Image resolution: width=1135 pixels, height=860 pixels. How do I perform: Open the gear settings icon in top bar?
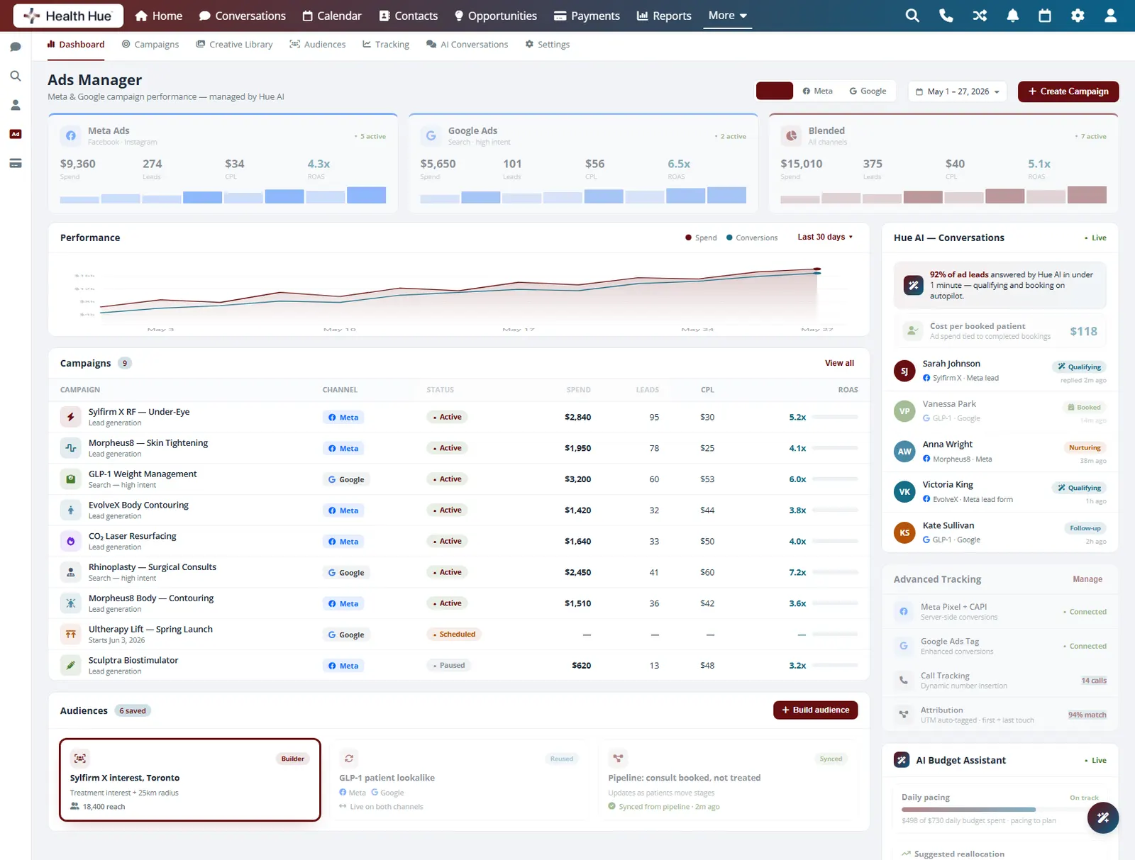pyautogui.click(x=1078, y=16)
